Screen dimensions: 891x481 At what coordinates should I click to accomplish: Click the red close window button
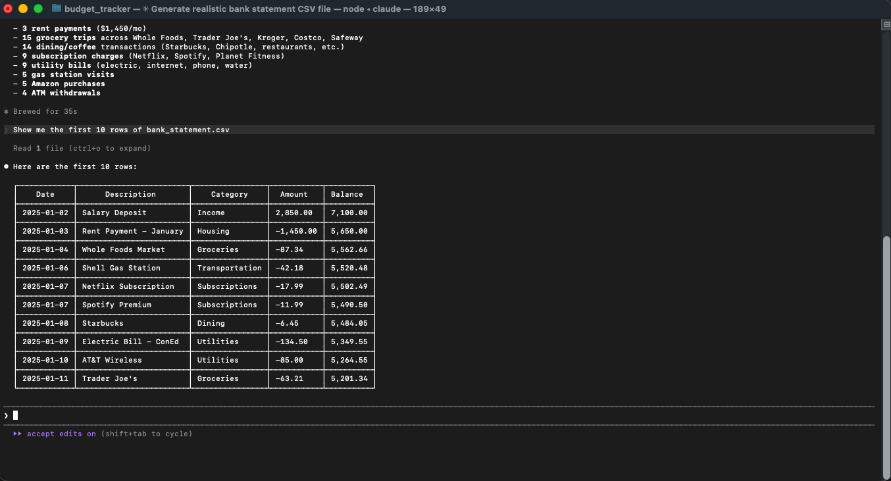click(8, 9)
